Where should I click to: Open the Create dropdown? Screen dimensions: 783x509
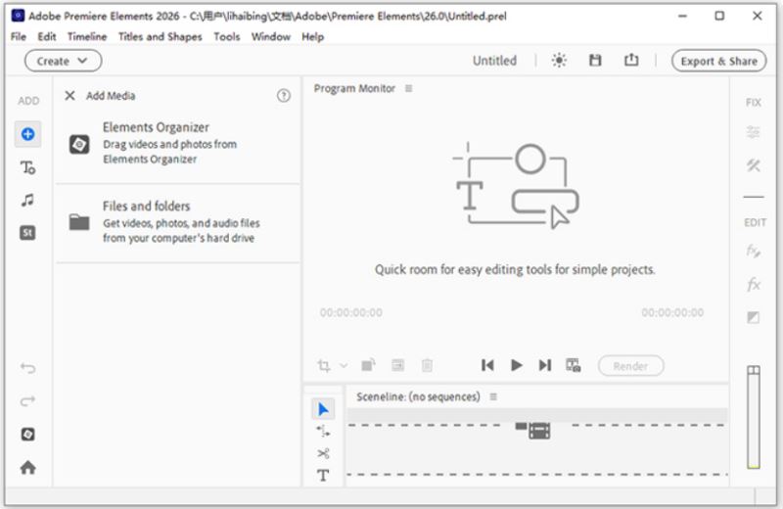pos(63,61)
